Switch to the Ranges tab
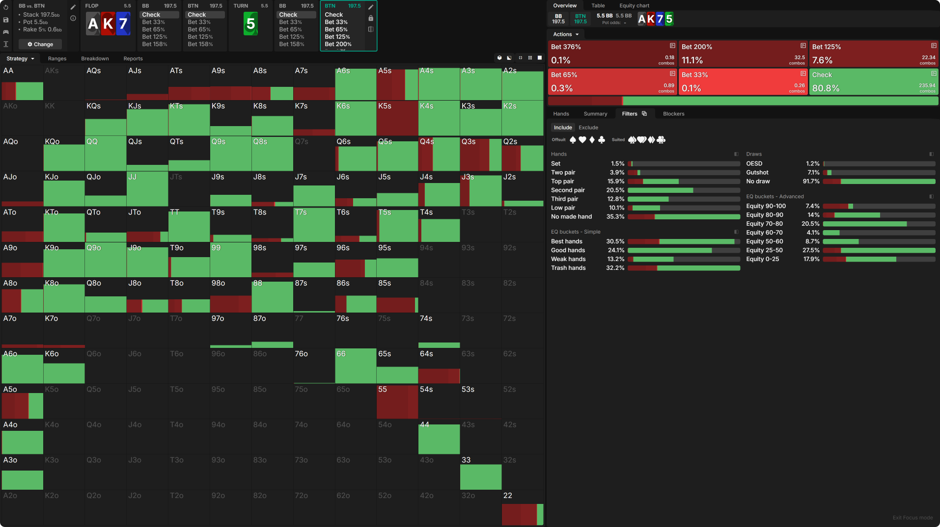The height and width of the screenshot is (527, 940). pos(57,58)
